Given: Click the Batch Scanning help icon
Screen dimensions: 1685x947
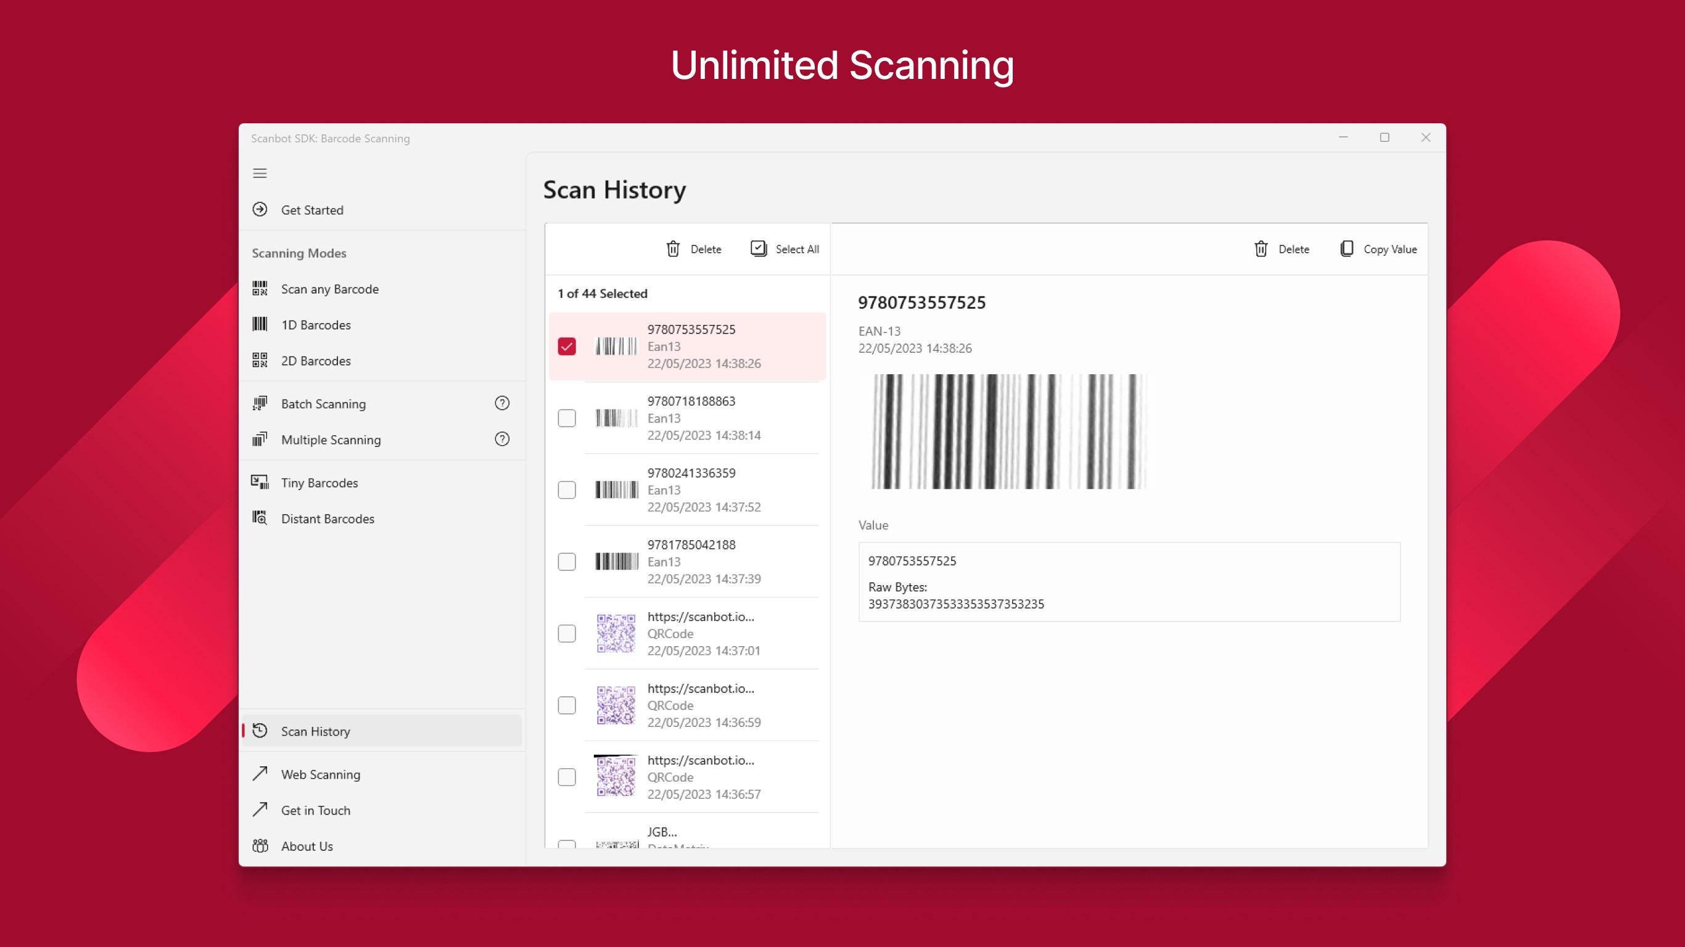Looking at the screenshot, I should tap(501, 403).
